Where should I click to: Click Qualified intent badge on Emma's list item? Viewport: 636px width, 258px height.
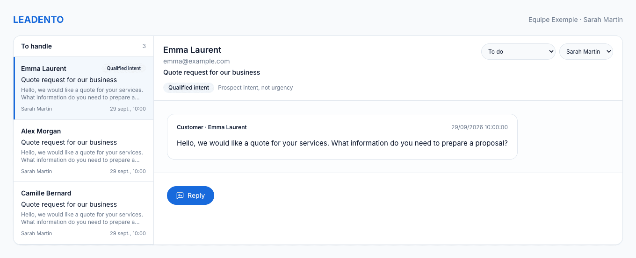123,68
